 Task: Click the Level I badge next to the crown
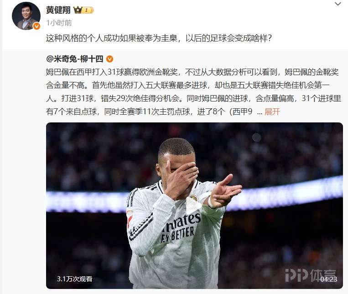tap(88, 10)
